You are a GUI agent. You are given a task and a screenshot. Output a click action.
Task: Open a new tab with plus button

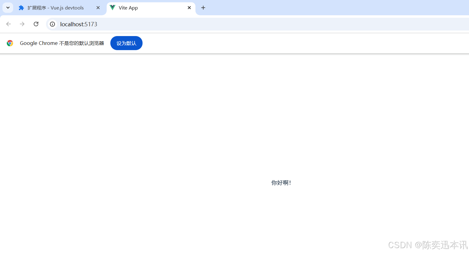(203, 8)
